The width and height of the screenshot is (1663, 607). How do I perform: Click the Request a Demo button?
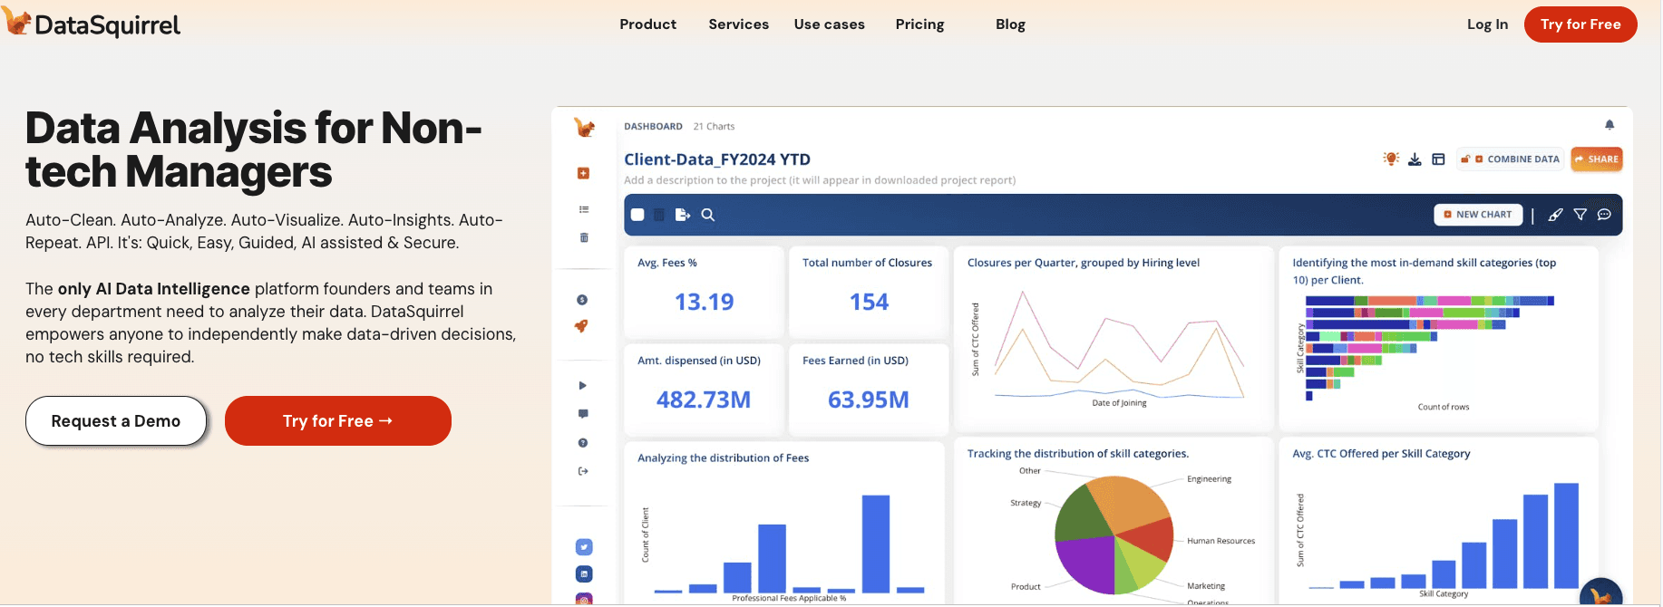[116, 421]
